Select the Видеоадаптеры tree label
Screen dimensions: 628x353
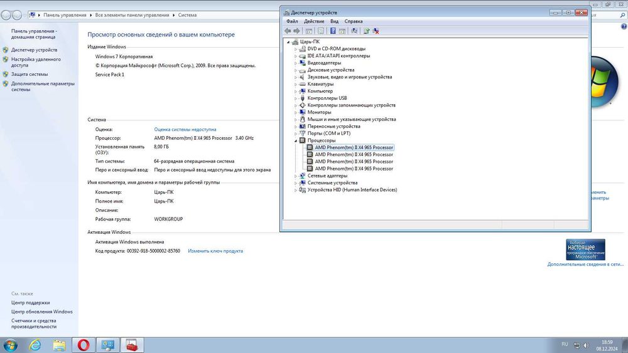[x=324, y=63]
